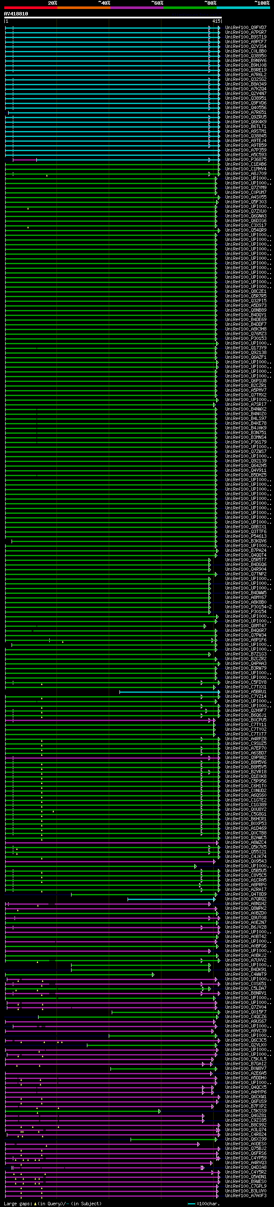Select the AV418810 query title
The image size is (274, 1207).
pos(16,14)
